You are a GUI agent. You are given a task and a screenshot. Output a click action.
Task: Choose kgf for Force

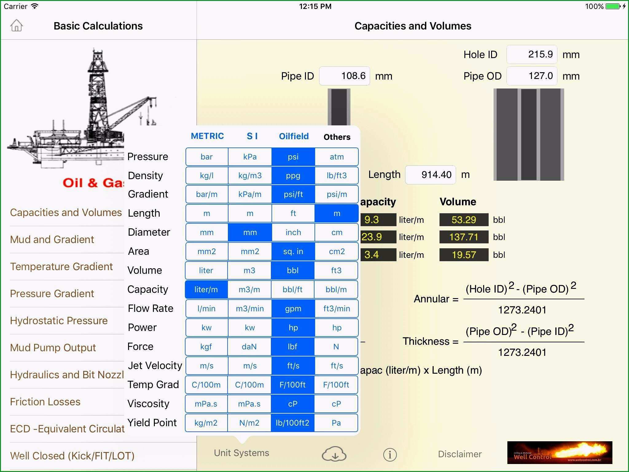(x=206, y=347)
